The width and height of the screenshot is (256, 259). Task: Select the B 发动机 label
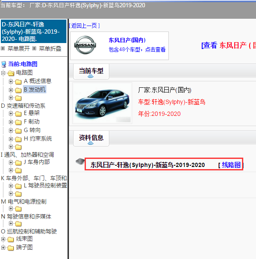point(34,89)
